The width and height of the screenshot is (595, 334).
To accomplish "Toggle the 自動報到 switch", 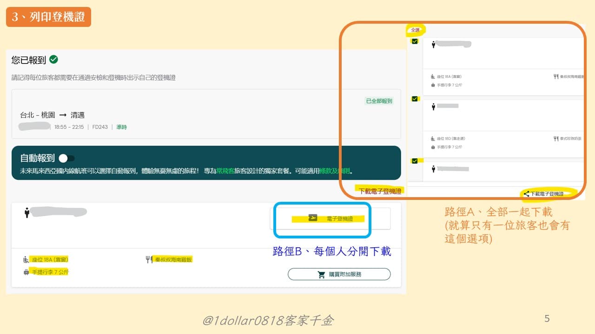I will tap(67, 158).
